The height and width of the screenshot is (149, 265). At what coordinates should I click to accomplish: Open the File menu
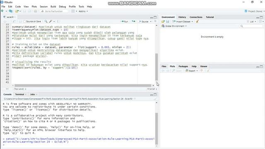[x=3, y=7]
